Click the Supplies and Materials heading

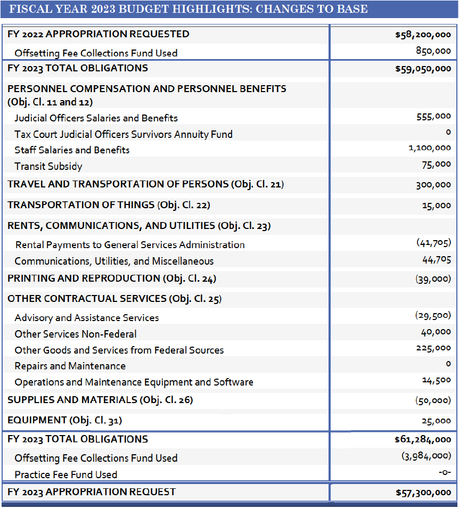click(100, 400)
